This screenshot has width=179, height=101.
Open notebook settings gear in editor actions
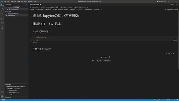[172, 4]
